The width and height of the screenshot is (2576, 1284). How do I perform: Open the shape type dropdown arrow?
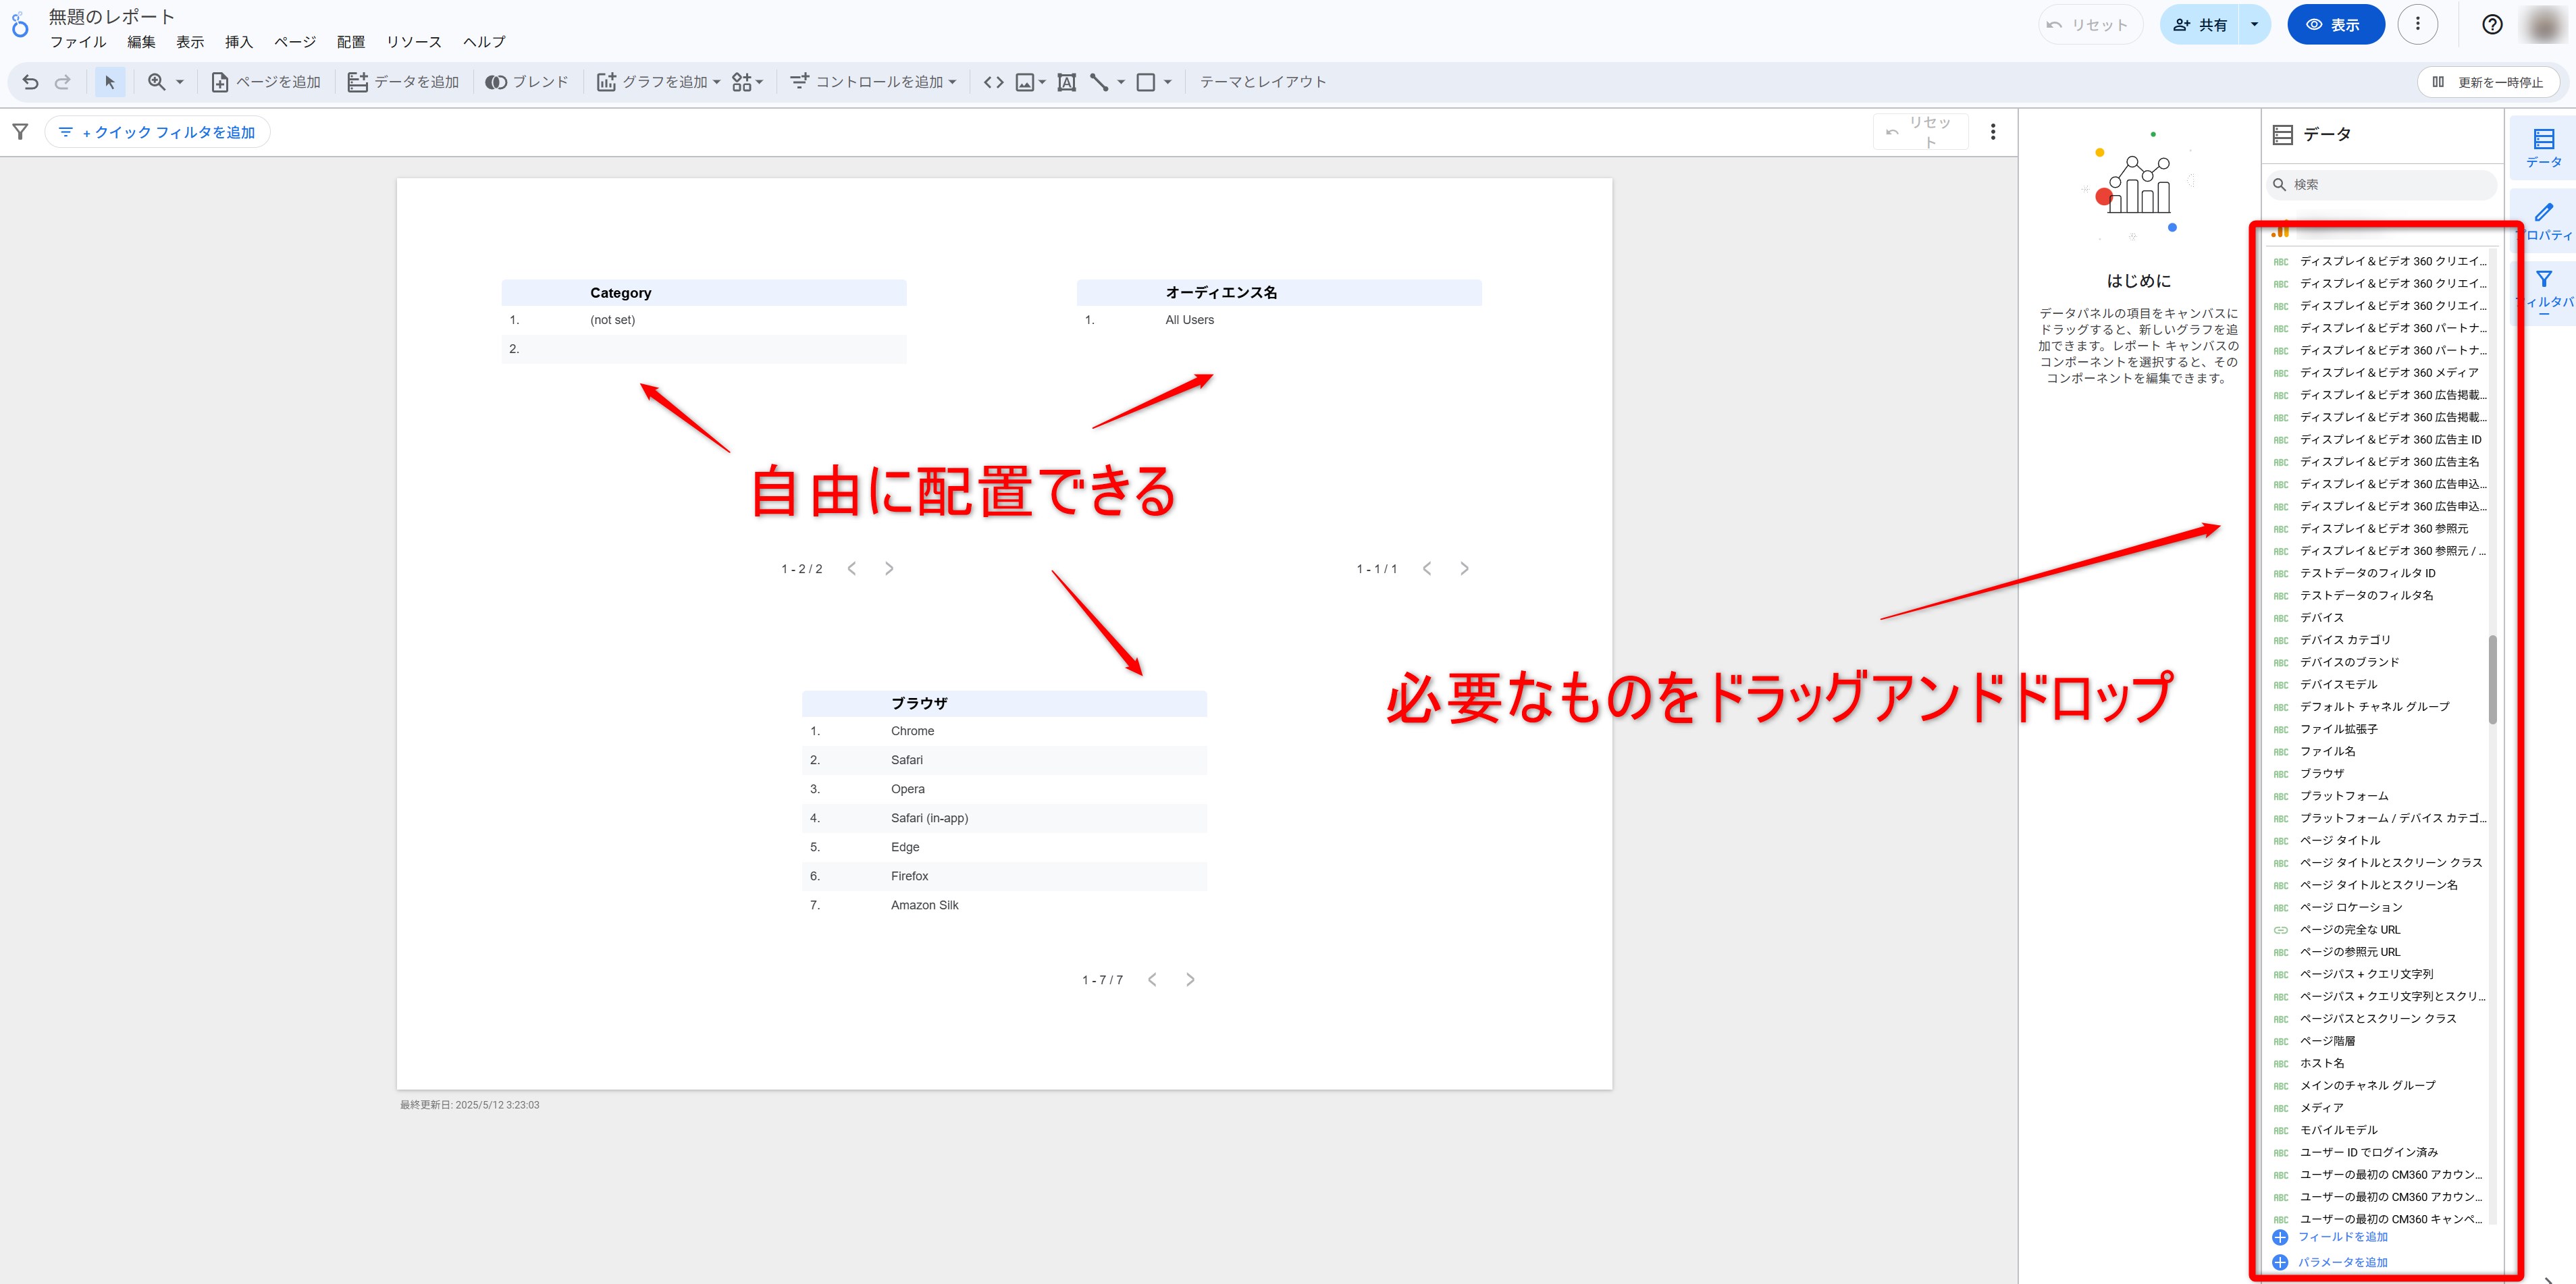(x=1168, y=82)
